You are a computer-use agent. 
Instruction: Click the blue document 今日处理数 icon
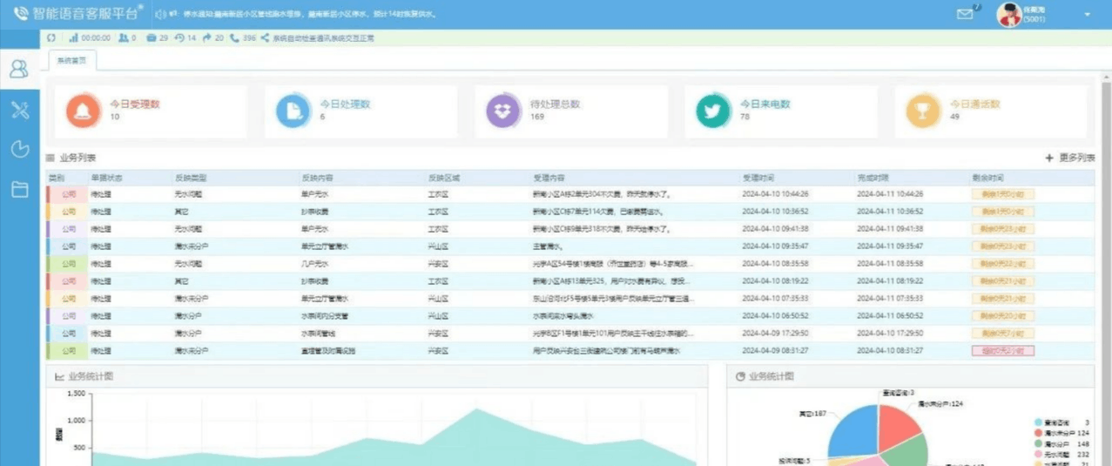coord(293,111)
